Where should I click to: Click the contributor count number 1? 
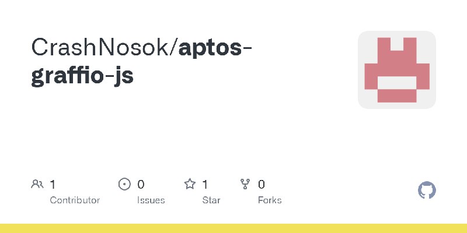coord(53,185)
